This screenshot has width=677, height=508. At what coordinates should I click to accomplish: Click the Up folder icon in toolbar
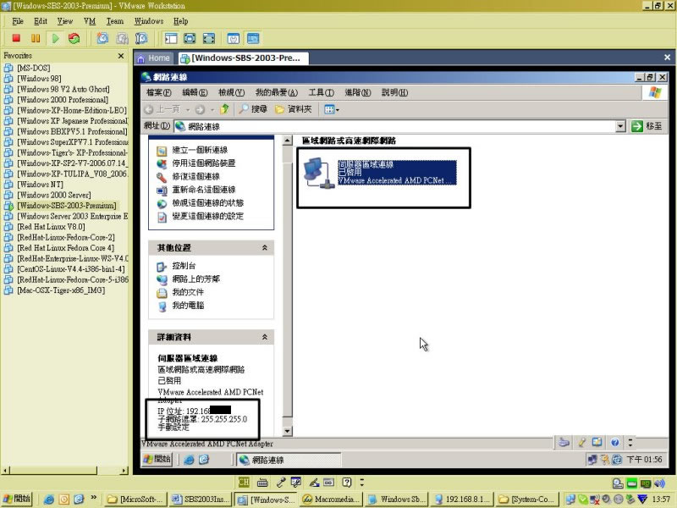tap(224, 109)
